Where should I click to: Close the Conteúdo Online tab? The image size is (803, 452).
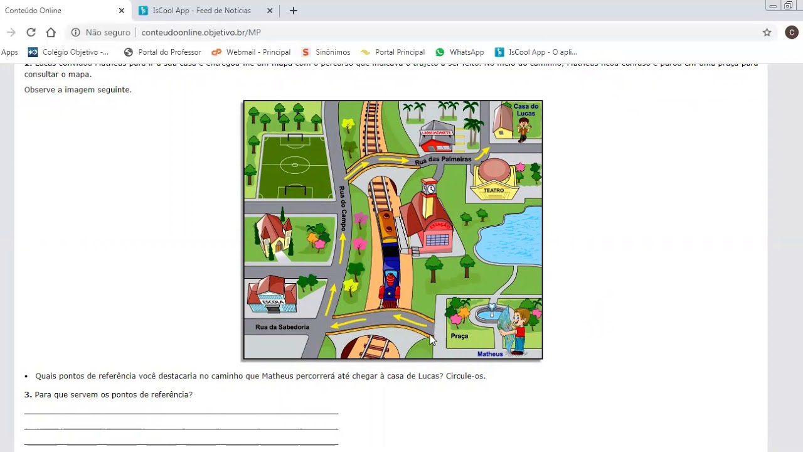point(122,11)
